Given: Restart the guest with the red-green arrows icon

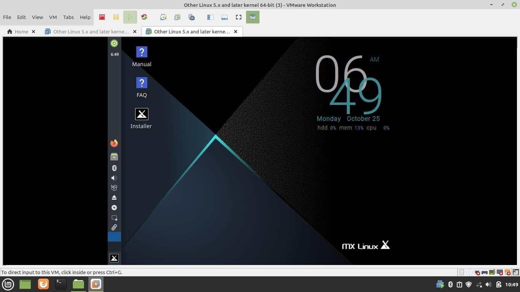Looking at the screenshot, I should [144, 17].
